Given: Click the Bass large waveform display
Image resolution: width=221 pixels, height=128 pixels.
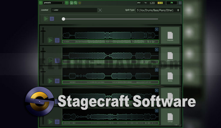Looking at the screenshot, I should tap(111, 74).
